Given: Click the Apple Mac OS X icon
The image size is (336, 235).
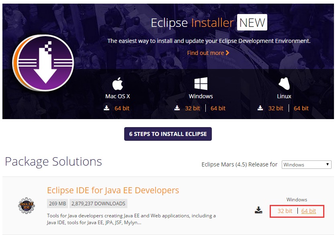Looking at the screenshot, I should [118, 83].
